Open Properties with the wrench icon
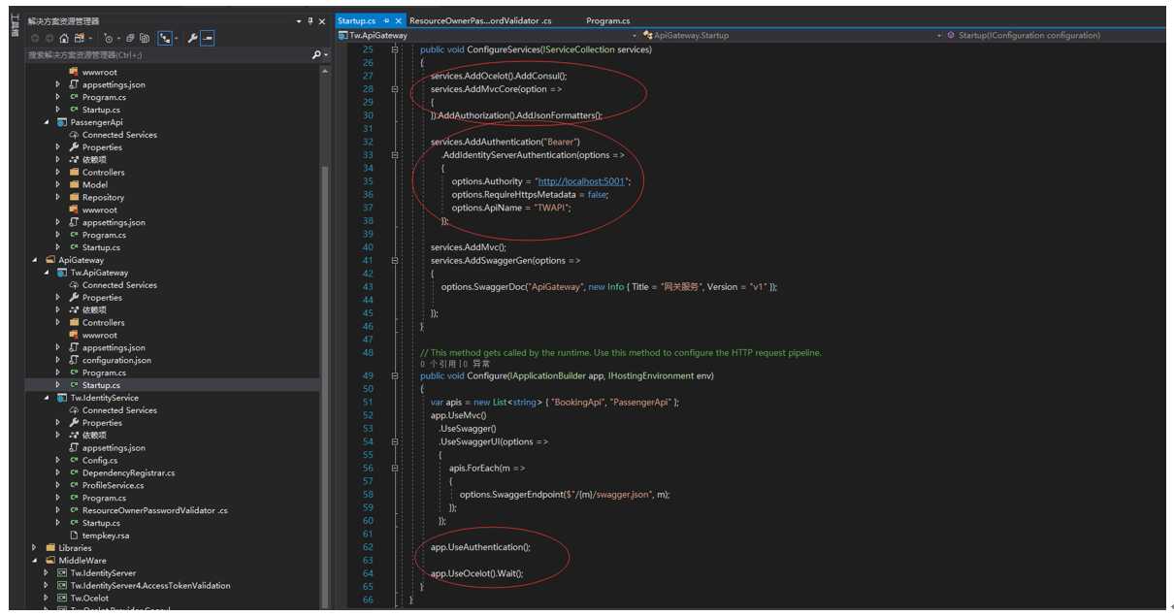This screenshot has width=1174, height=616. click(191, 38)
